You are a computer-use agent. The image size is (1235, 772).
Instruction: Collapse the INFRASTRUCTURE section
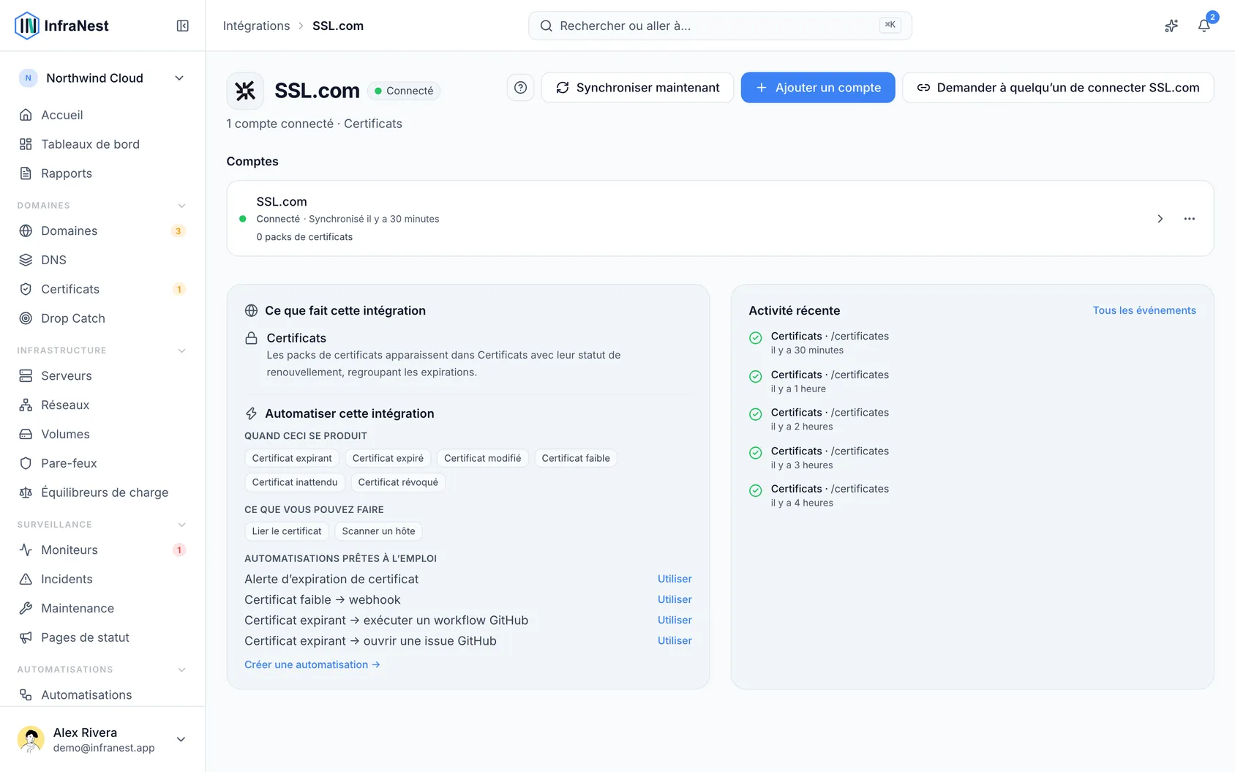pyautogui.click(x=181, y=351)
